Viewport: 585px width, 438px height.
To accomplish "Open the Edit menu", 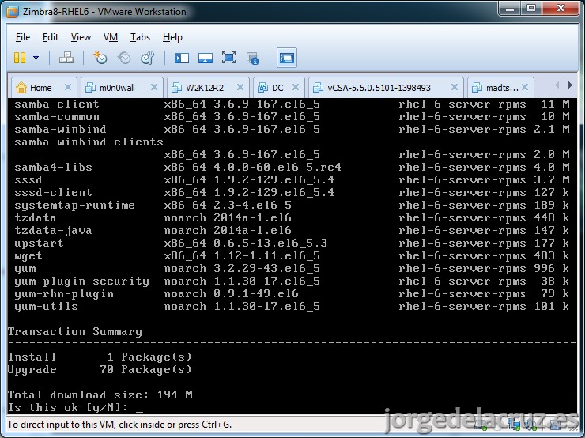I will click(51, 37).
